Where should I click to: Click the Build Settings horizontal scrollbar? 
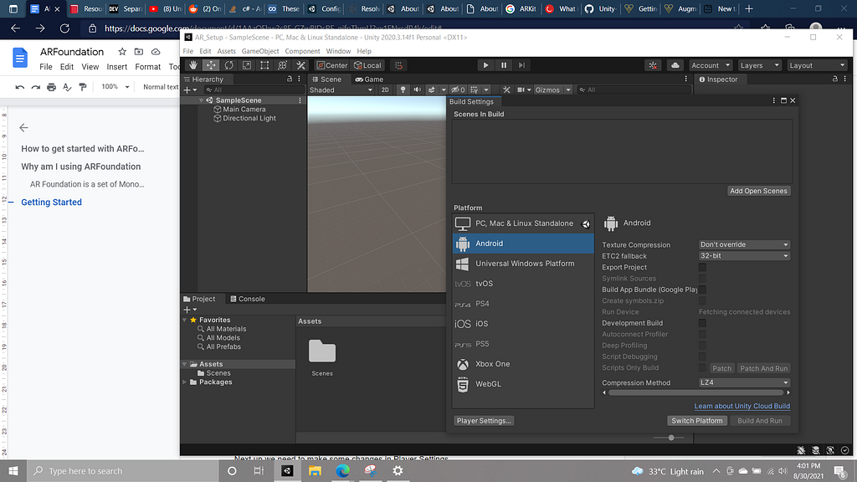click(696, 392)
